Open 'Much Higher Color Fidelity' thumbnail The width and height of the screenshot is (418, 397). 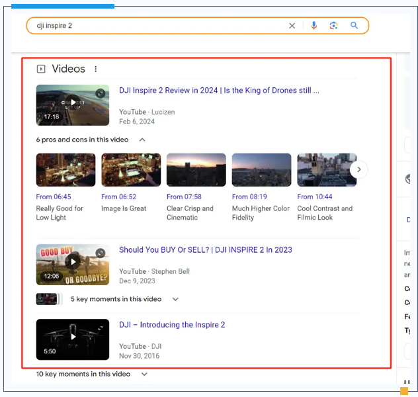tap(261, 170)
